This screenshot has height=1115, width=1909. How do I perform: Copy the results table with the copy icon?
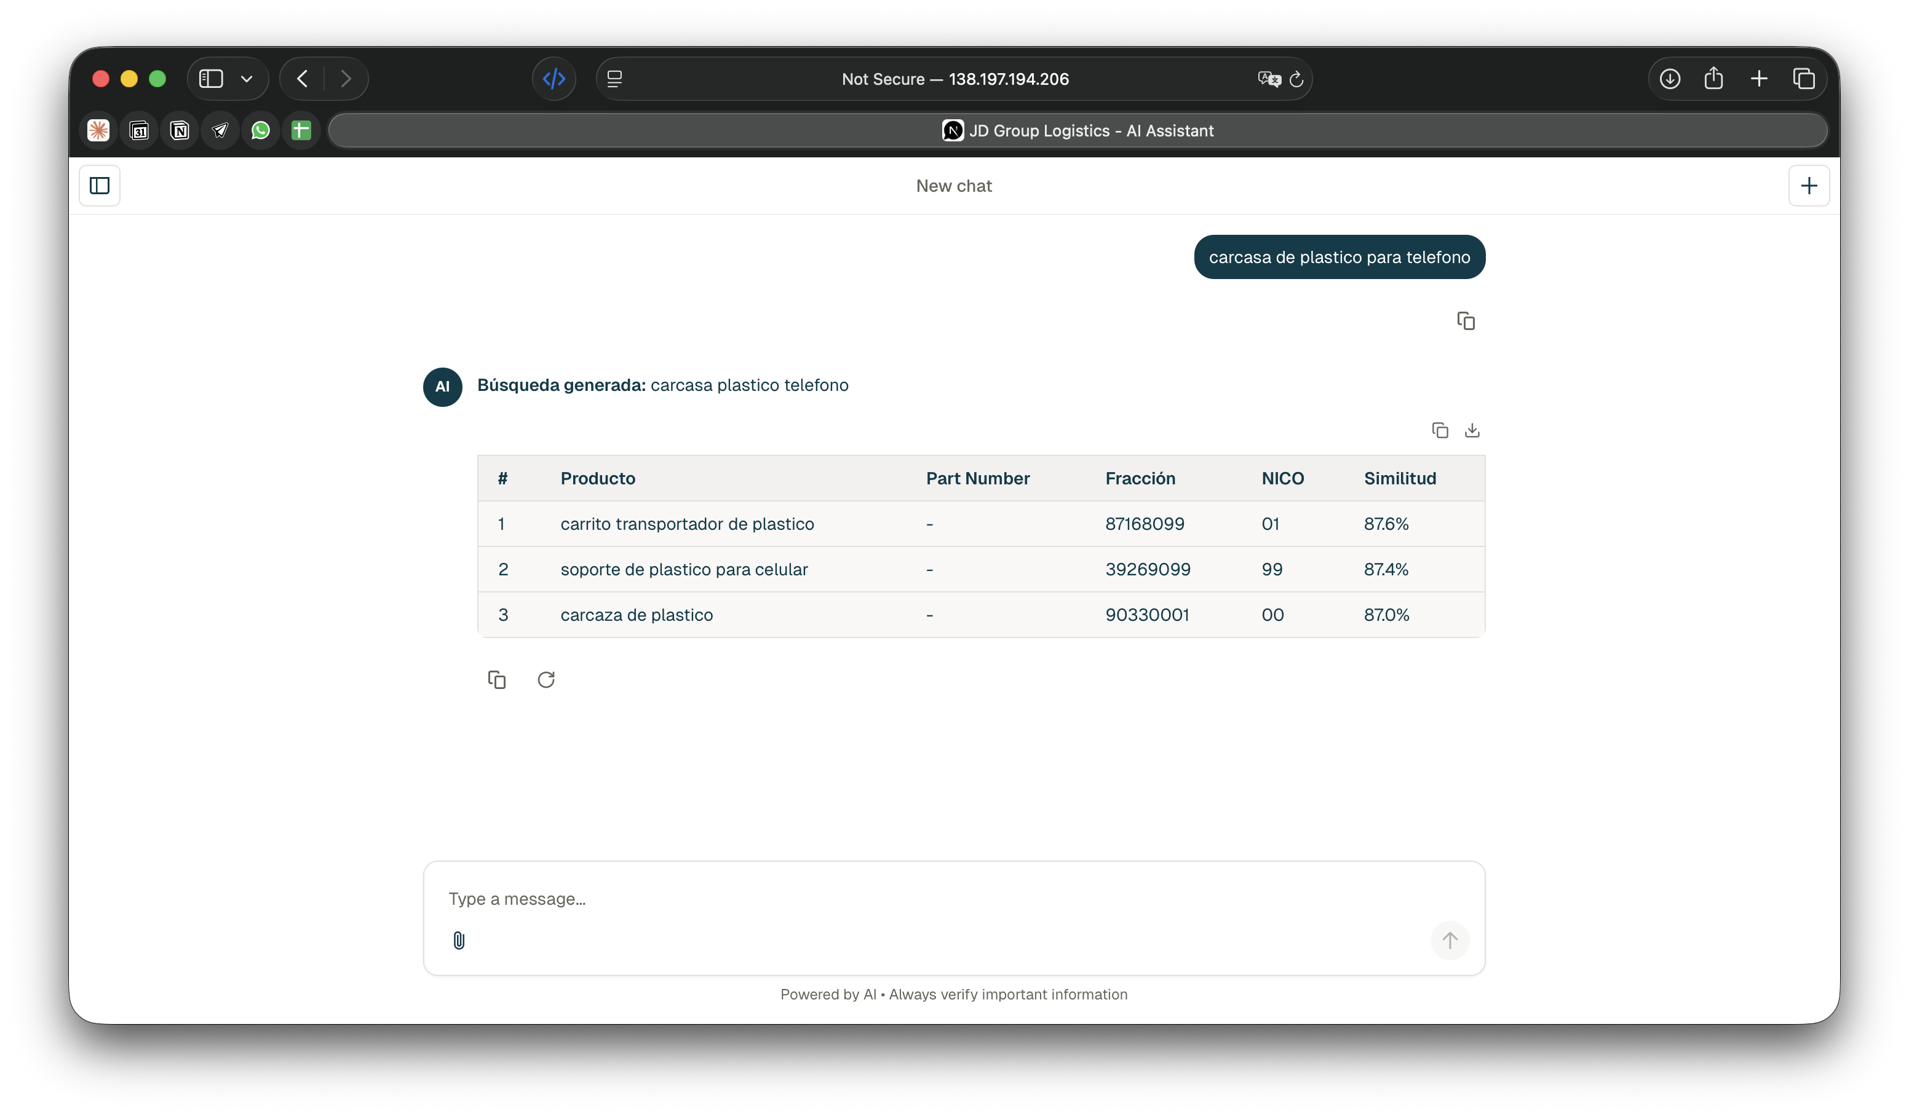[1439, 430]
